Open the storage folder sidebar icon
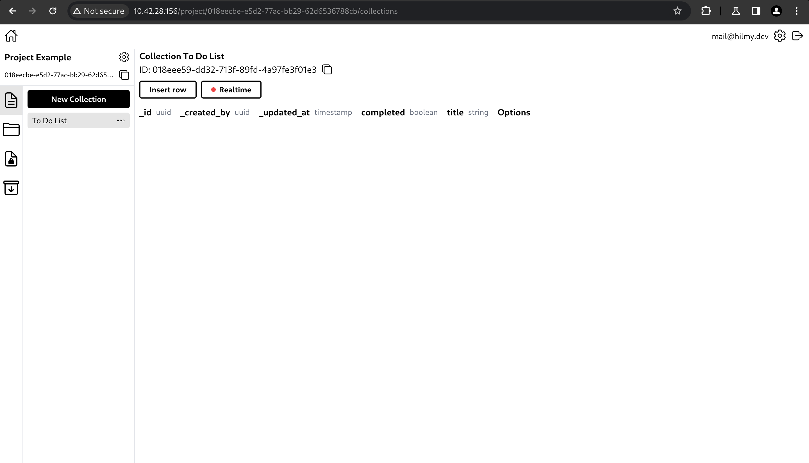The image size is (809, 463). 11,129
